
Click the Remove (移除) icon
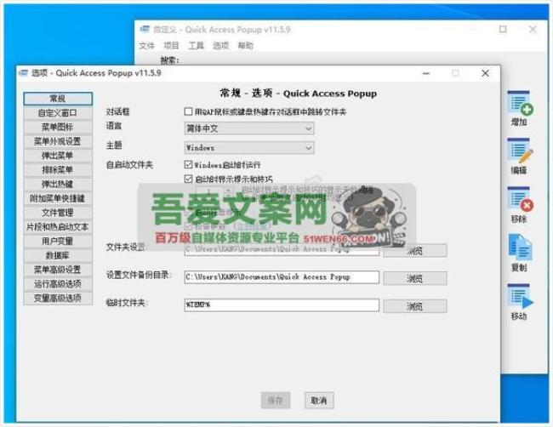coord(520,199)
